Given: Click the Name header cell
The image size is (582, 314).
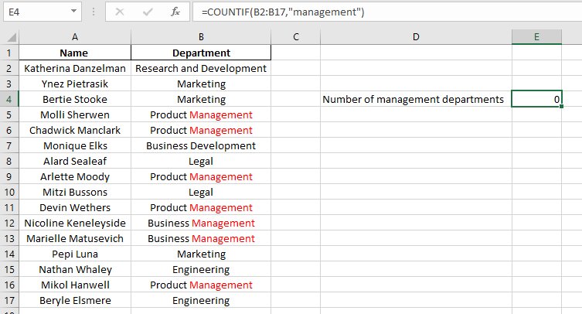Looking at the screenshot, I should coord(75,53).
